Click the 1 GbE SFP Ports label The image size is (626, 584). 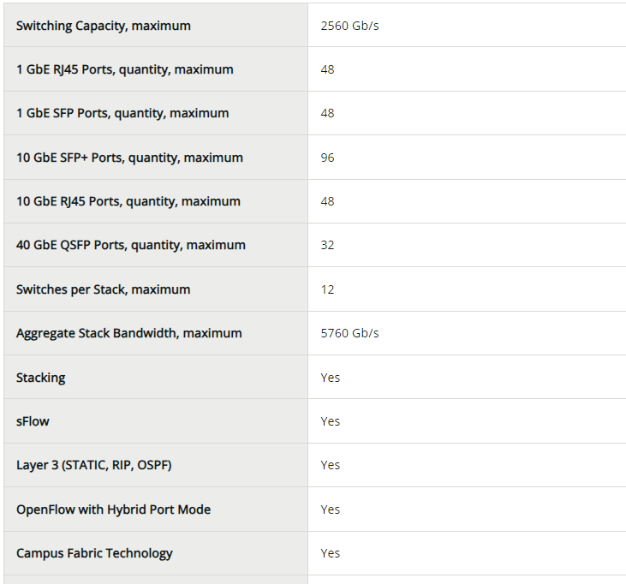[x=122, y=113]
